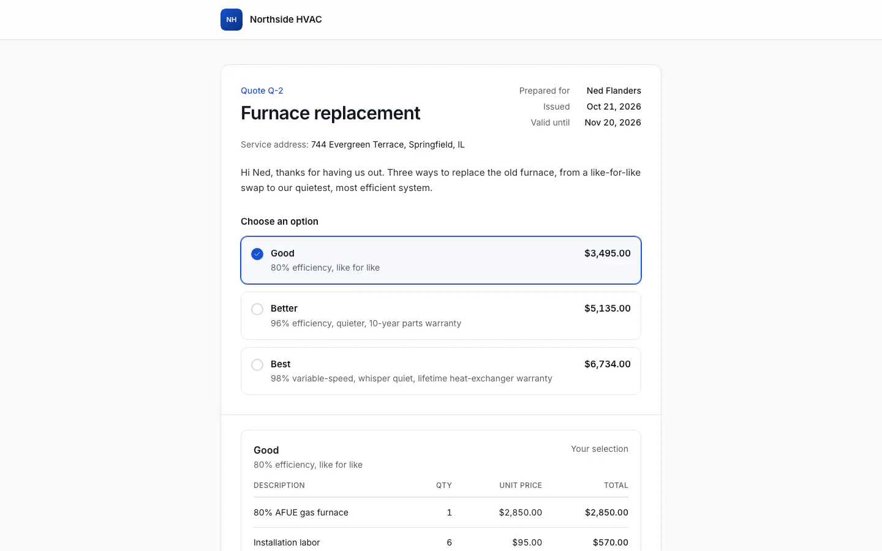Click the Oct 21, 2026 issued date
The width and height of the screenshot is (882, 551).
pos(614,107)
